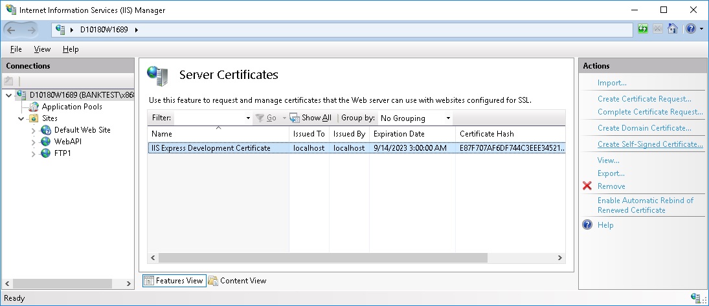Sort by the Certificate Hash column header
Image resolution: width=709 pixels, height=306 pixels.
[x=510, y=134]
